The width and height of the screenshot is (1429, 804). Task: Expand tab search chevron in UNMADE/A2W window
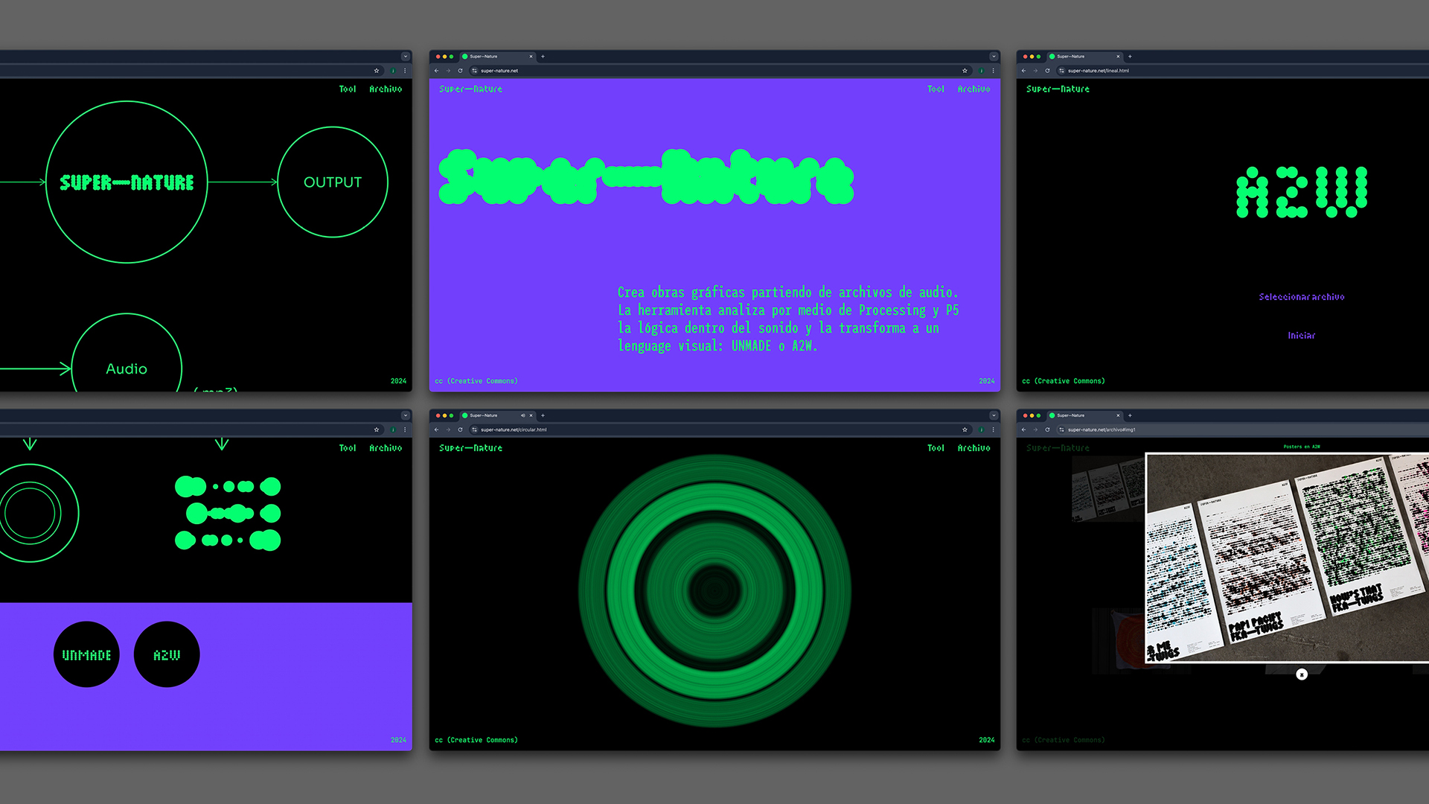pyautogui.click(x=406, y=415)
